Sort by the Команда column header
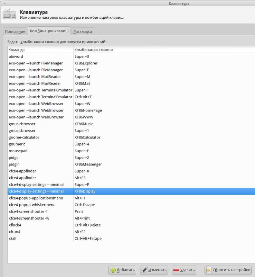This screenshot has width=255, height=277. (x=40, y=50)
